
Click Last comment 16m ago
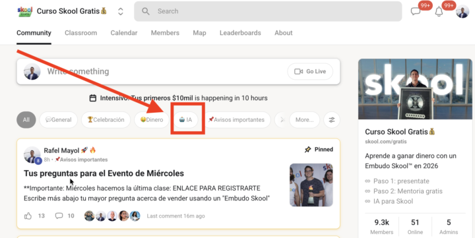(175, 216)
